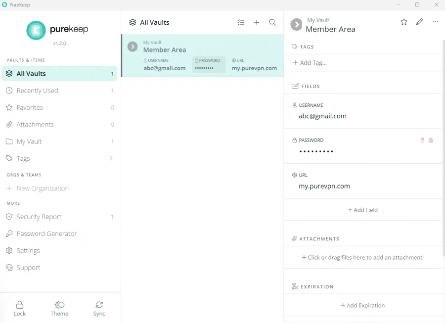The height and width of the screenshot is (323, 445).
Task: Click the PureKeep logo in the sidebar
Action: coord(36,30)
